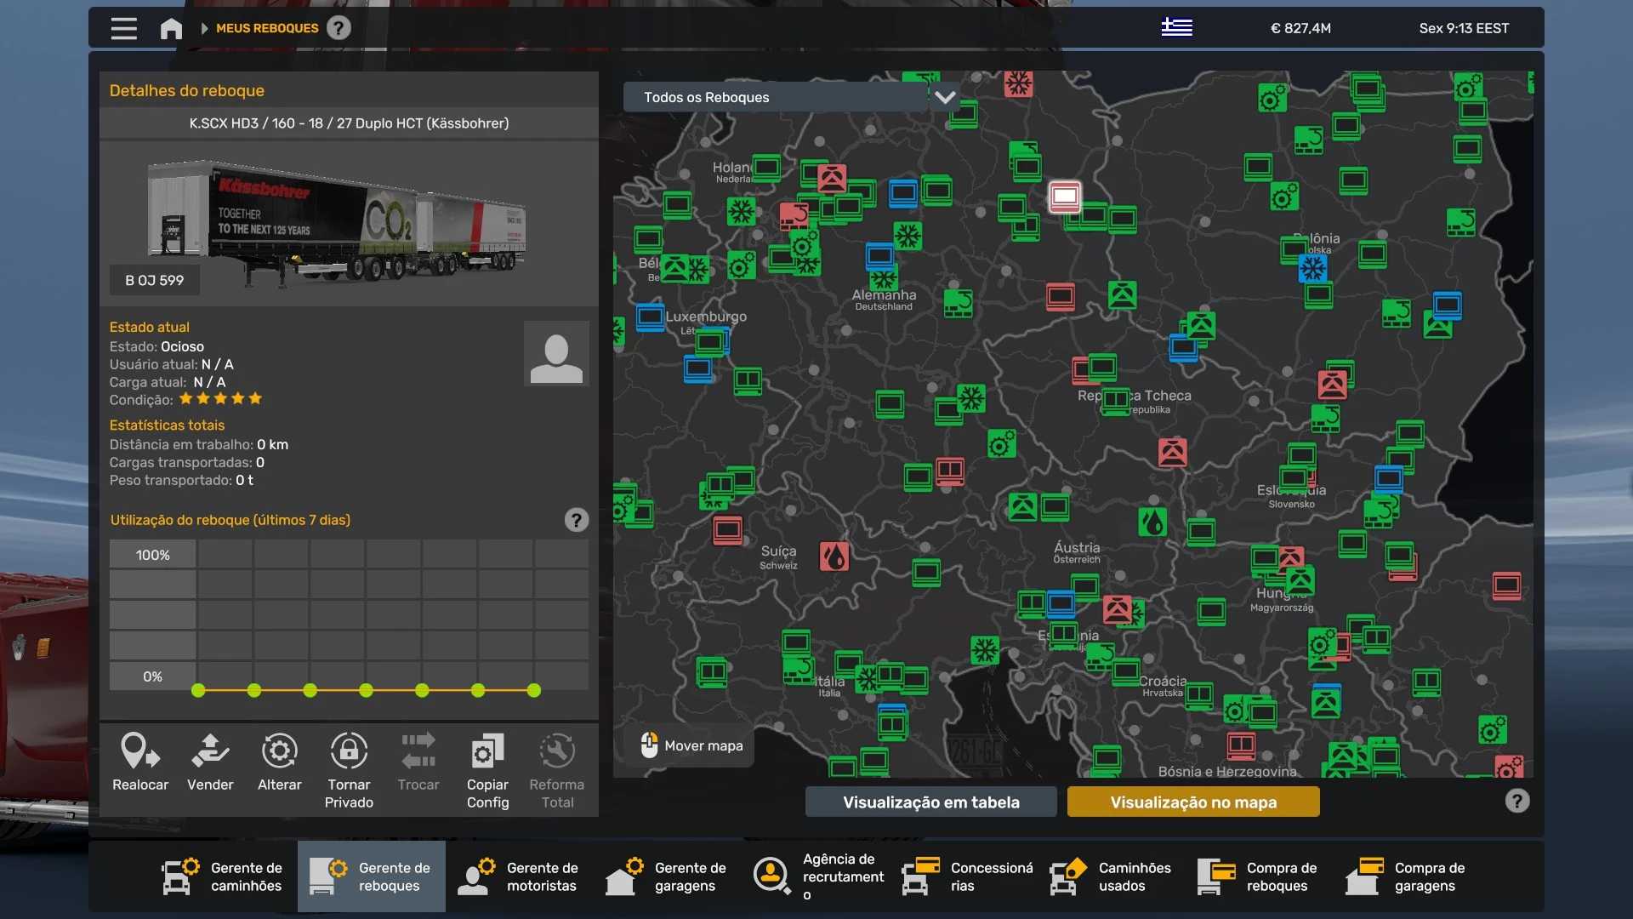Open the Gerente de motoristas tab
This screenshot has height=919, width=1633.
click(x=520, y=876)
